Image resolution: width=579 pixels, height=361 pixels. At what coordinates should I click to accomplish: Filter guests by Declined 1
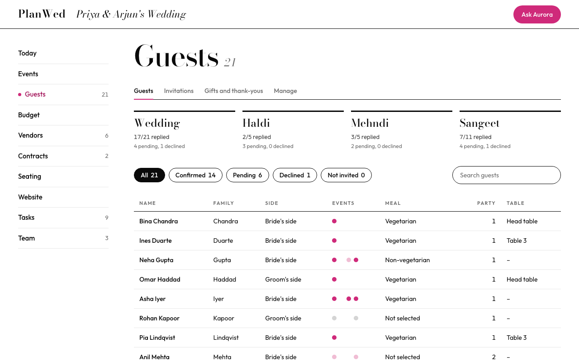pyautogui.click(x=295, y=175)
